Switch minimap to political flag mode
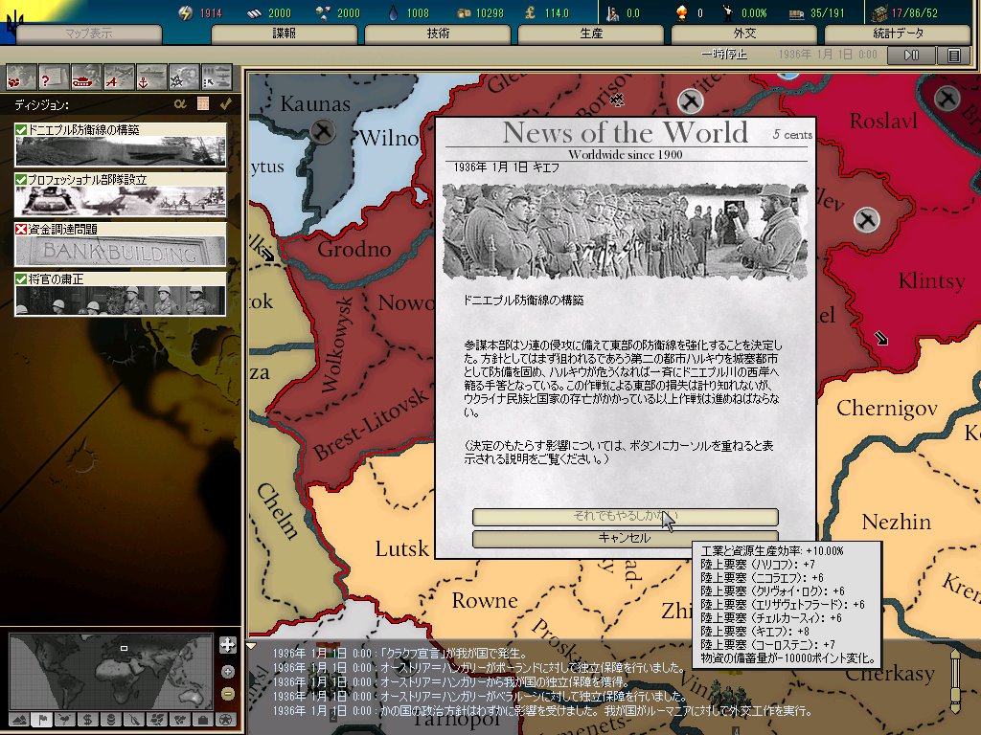 pos(42,720)
